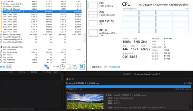The height and width of the screenshot is (111, 193).
Task: Click the clock reset-timer icon
Action: pos(62,67)
